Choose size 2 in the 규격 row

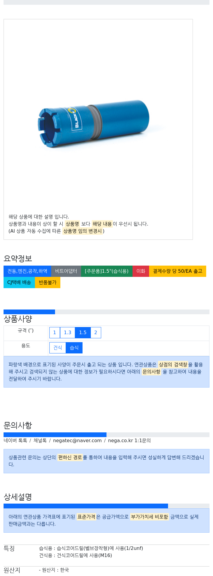click(96, 333)
